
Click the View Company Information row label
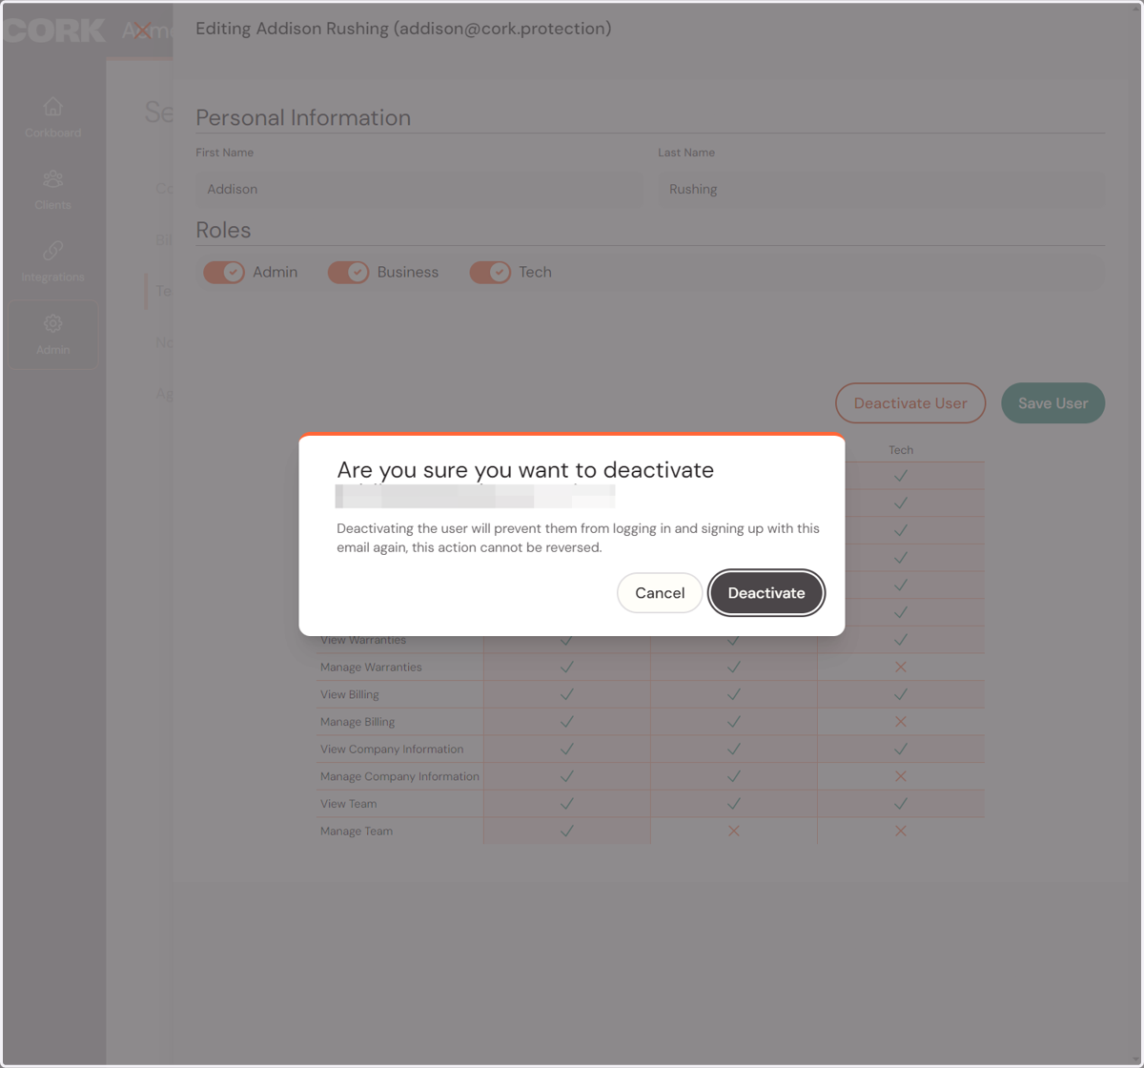(392, 750)
